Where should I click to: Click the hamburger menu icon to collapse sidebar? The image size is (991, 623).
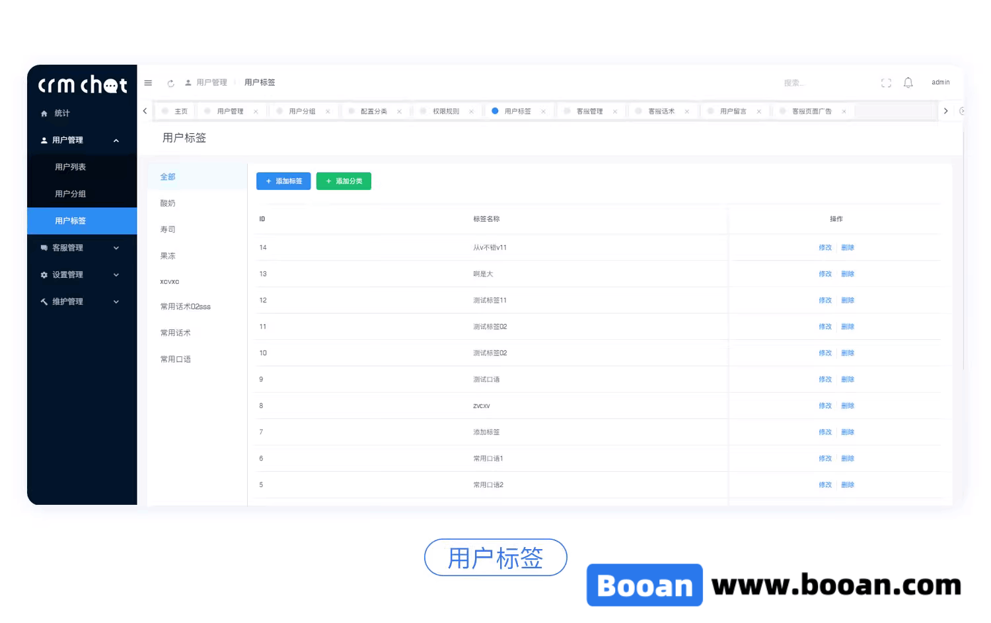(x=148, y=82)
